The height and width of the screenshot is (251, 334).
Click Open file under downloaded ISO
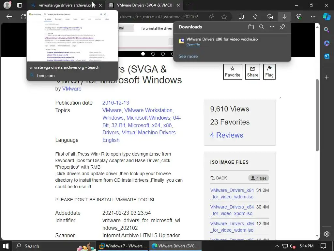[193, 44]
